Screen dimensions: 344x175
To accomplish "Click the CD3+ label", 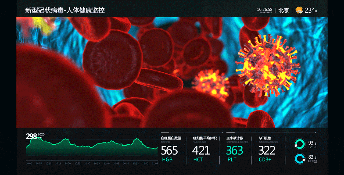I will [x=265, y=160].
